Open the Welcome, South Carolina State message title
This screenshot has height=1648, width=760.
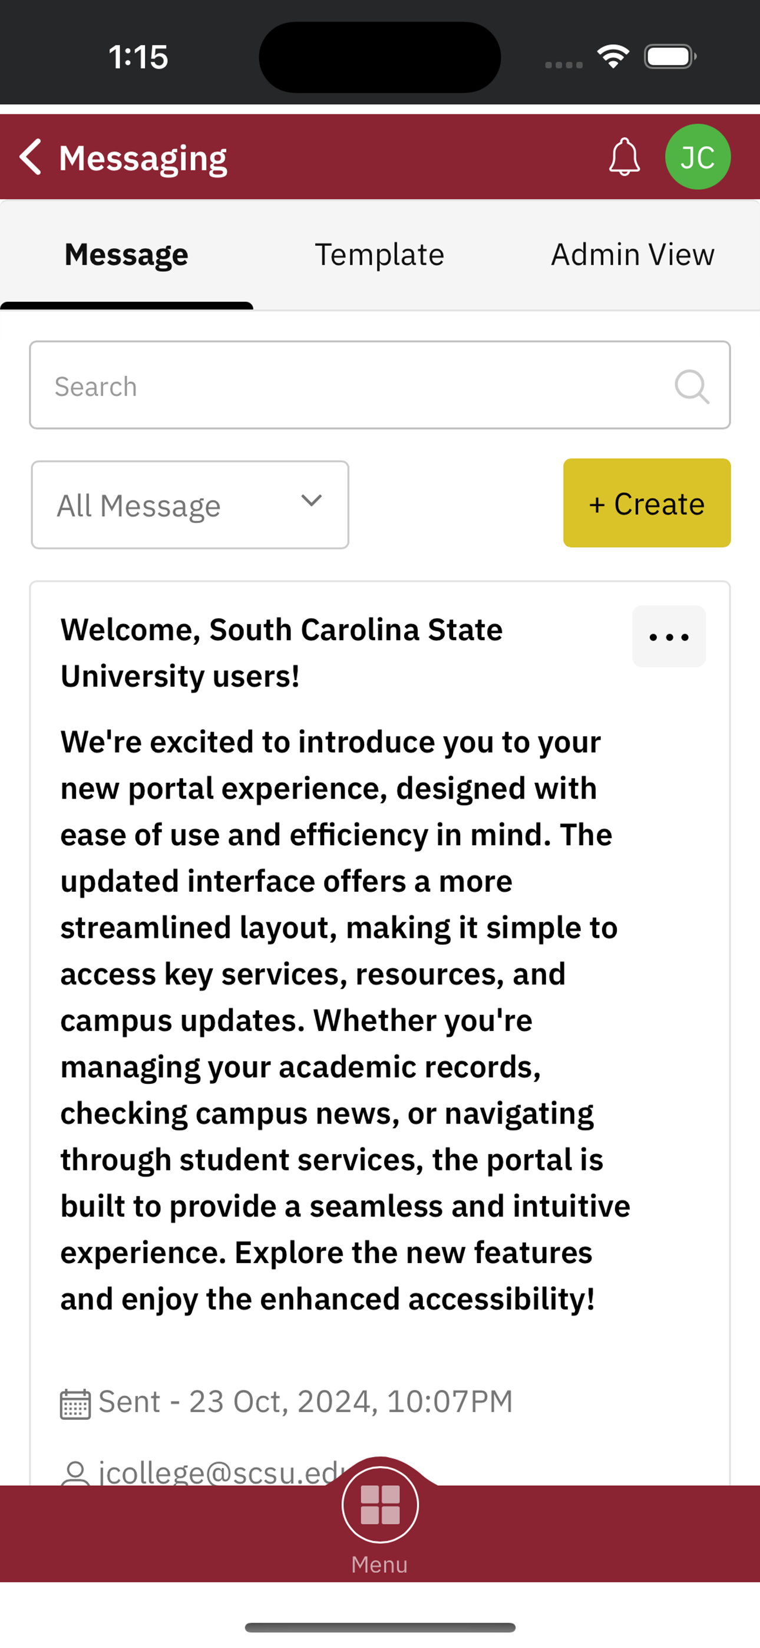click(282, 652)
